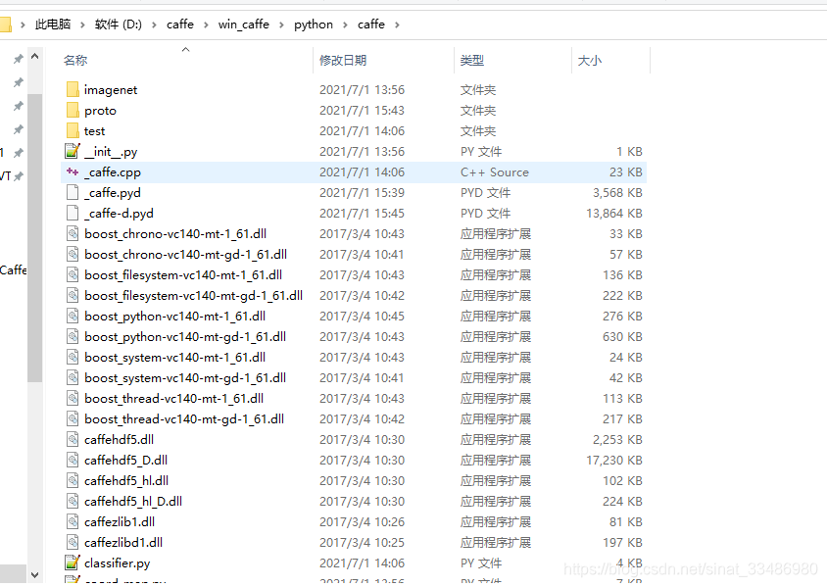Expand chevron after 此电脑 in address bar

click(83, 24)
